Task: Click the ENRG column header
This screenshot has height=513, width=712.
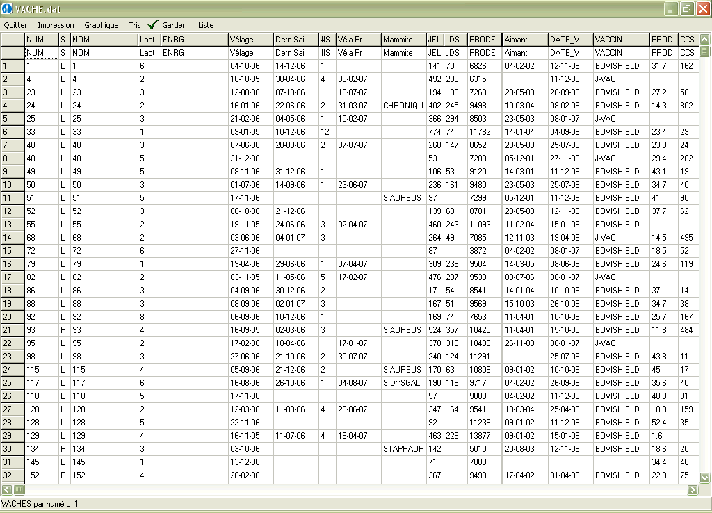Action: (195, 40)
